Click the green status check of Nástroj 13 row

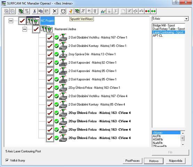[56, 54]
